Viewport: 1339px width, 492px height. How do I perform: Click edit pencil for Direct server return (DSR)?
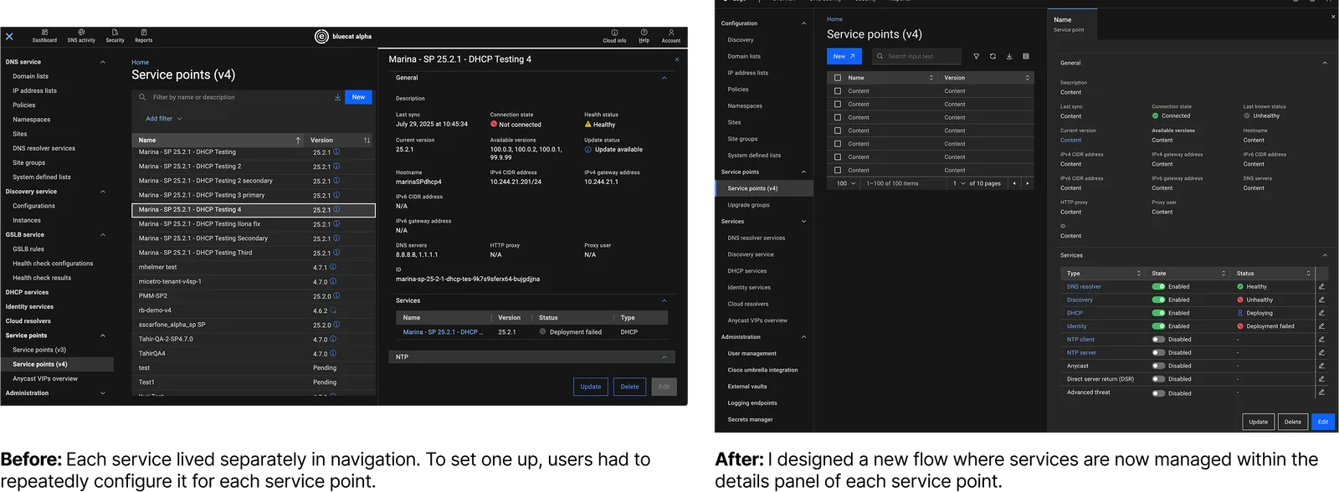1321,379
